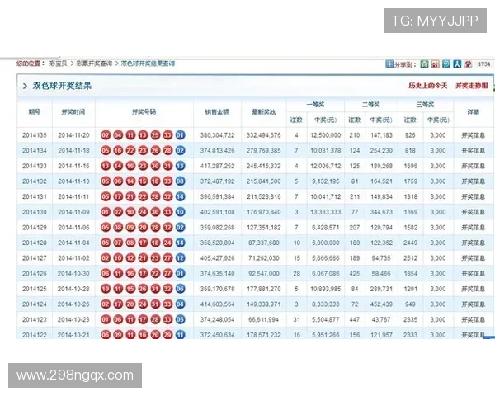Share via the Sina Weibo icon

436,64
